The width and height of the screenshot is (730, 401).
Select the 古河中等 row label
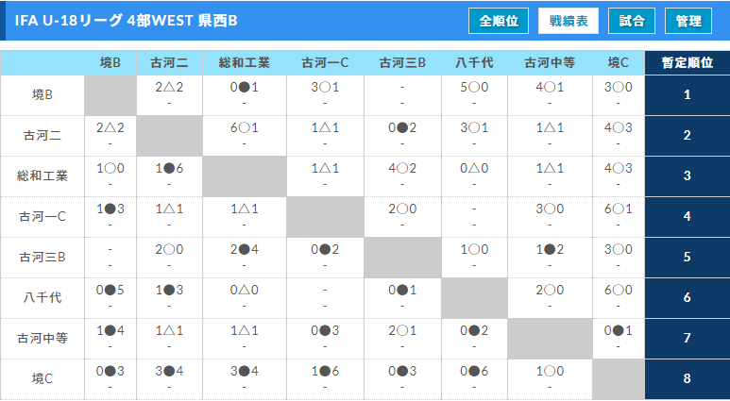42,338
